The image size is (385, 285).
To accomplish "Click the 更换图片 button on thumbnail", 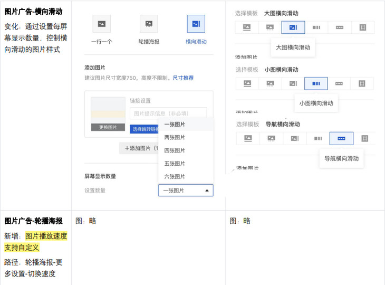I will click(108, 127).
